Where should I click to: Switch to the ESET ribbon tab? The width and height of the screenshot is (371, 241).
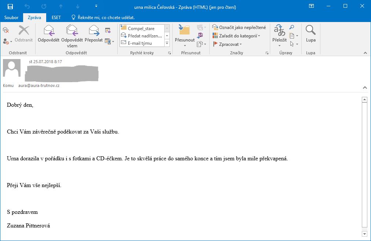(56, 18)
